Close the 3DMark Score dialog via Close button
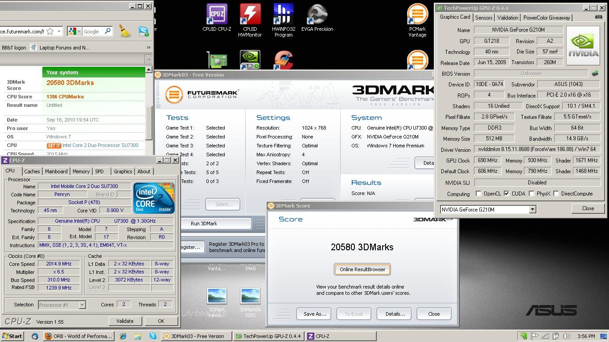Viewport: 609px width, 342px height. 434,314
